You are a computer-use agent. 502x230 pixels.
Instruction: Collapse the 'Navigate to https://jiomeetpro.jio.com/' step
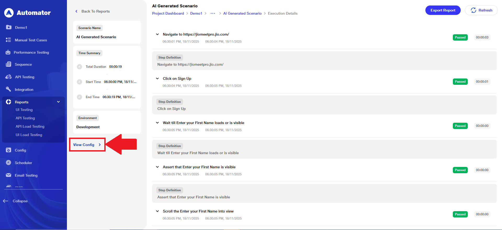click(x=157, y=34)
